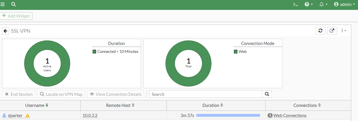Screen dimensions: 358x121
Task: Click the magnifier search icon in top bar
Action: [x=14, y=4]
